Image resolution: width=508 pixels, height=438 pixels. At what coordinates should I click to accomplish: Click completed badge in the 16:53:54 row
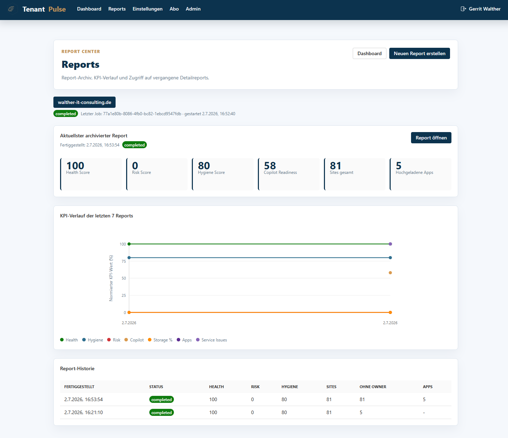[x=162, y=400]
